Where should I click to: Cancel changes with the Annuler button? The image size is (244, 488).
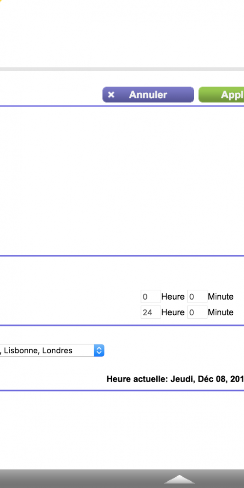coord(148,95)
